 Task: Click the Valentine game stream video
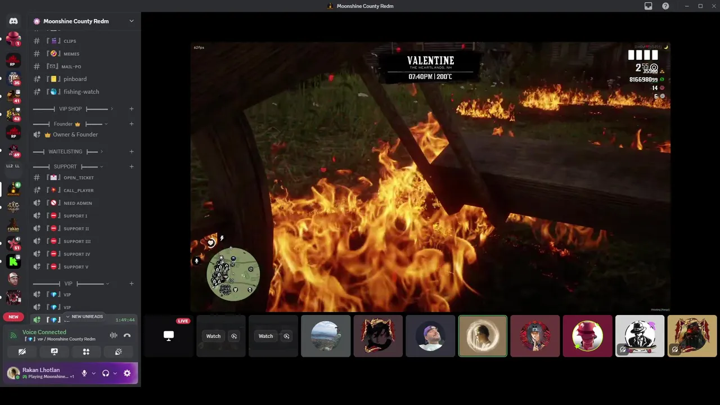pyautogui.click(x=430, y=177)
